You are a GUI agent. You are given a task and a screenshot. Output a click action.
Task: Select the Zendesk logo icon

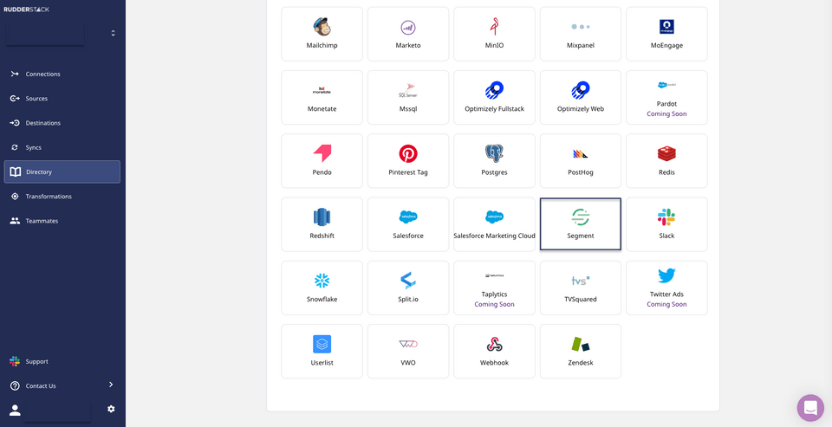click(581, 344)
